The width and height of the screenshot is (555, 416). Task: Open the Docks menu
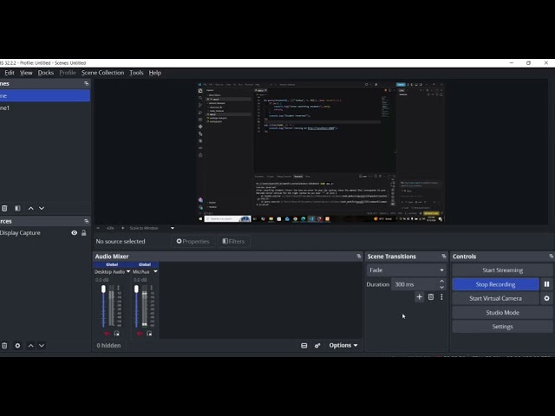[x=46, y=73]
